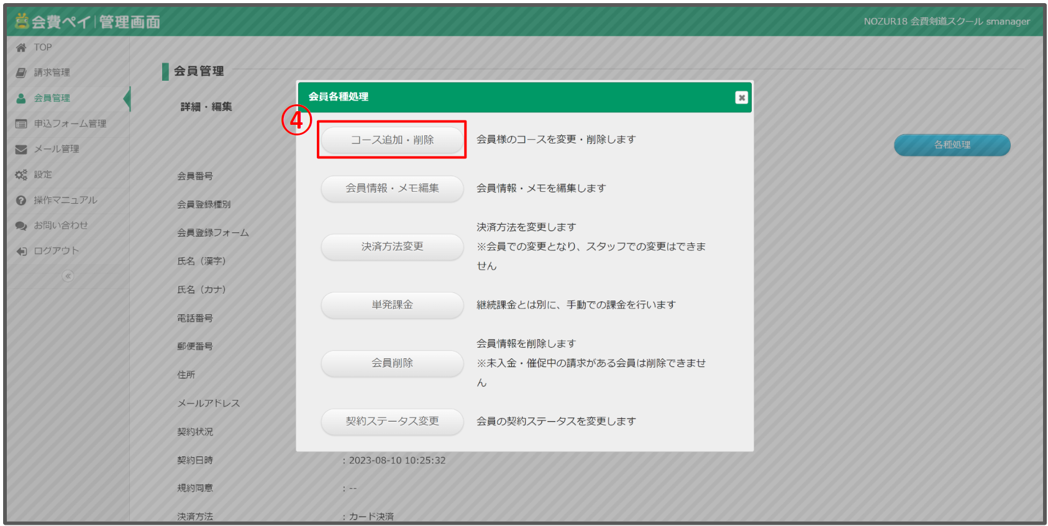1048x526 pixels.
Task: Click the 氏名（カナ） field label
Action: [x=201, y=290]
